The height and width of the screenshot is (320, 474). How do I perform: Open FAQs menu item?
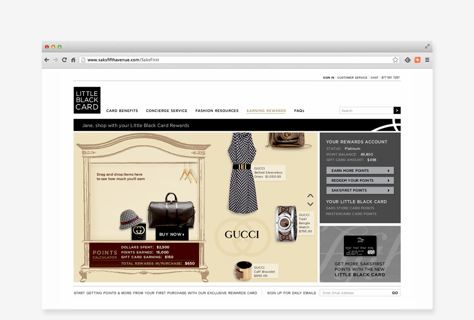click(299, 111)
